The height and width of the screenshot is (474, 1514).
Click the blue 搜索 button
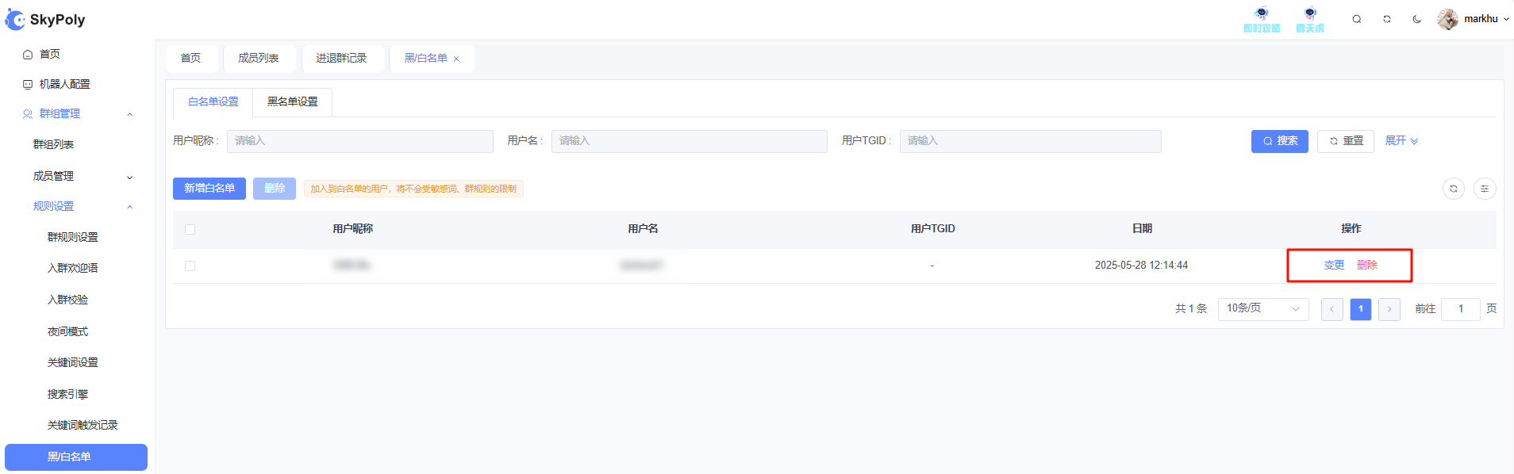pos(1280,141)
